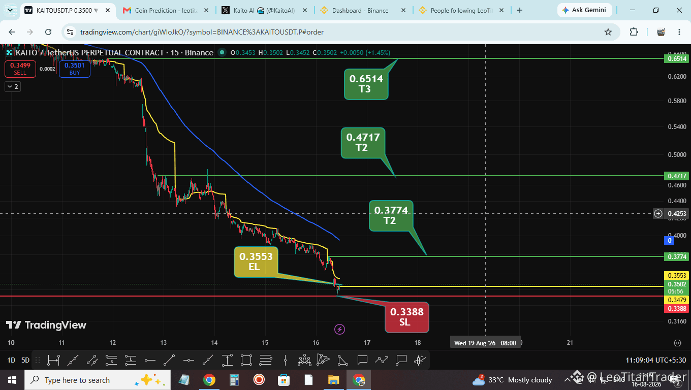This screenshot has height=390, width=691.
Task: Click the KAITO TetherUS Perpetual Contract title
Action: pyautogui.click(x=114, y=52)
